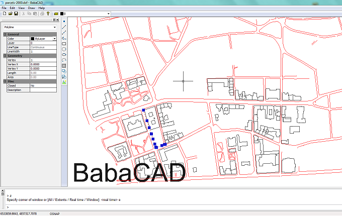
Task: Toggle OSNAP in the status bar
Action: click(55, 213)
